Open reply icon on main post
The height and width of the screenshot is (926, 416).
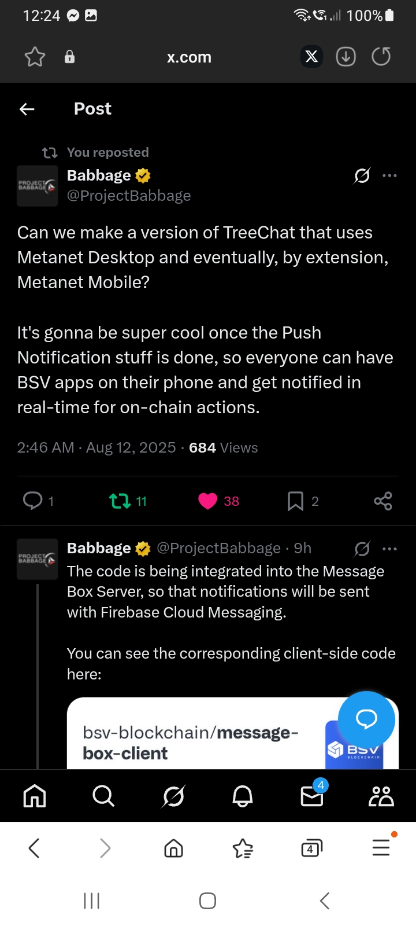click(x=33, y=501)
